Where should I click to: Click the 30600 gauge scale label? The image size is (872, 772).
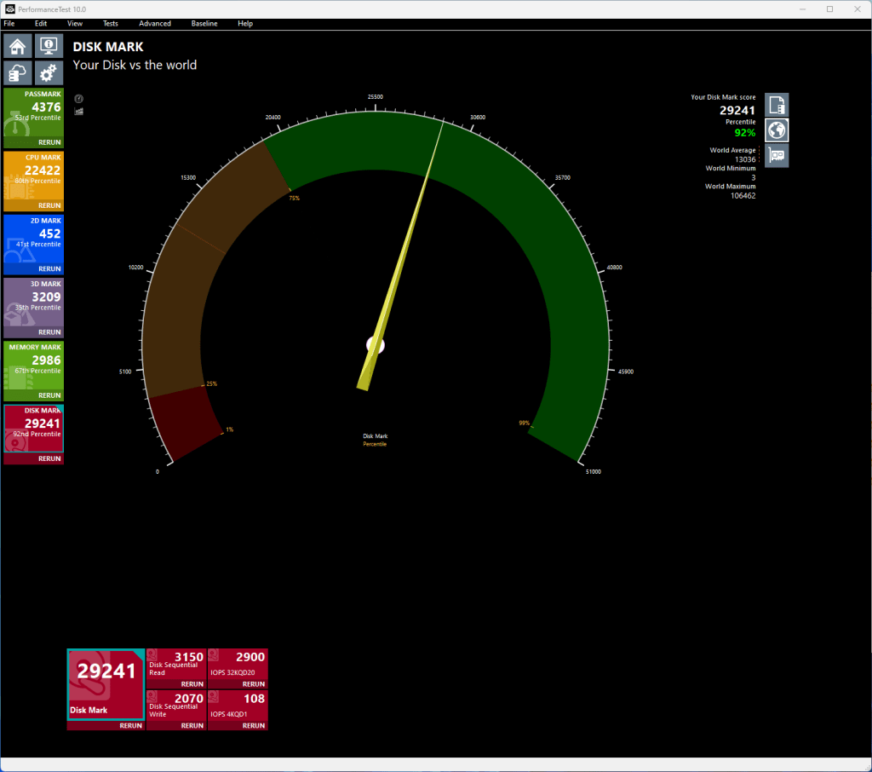click(x=478, y=118)
